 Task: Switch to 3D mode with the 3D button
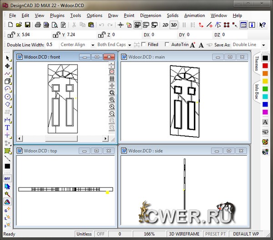point(174,25)
